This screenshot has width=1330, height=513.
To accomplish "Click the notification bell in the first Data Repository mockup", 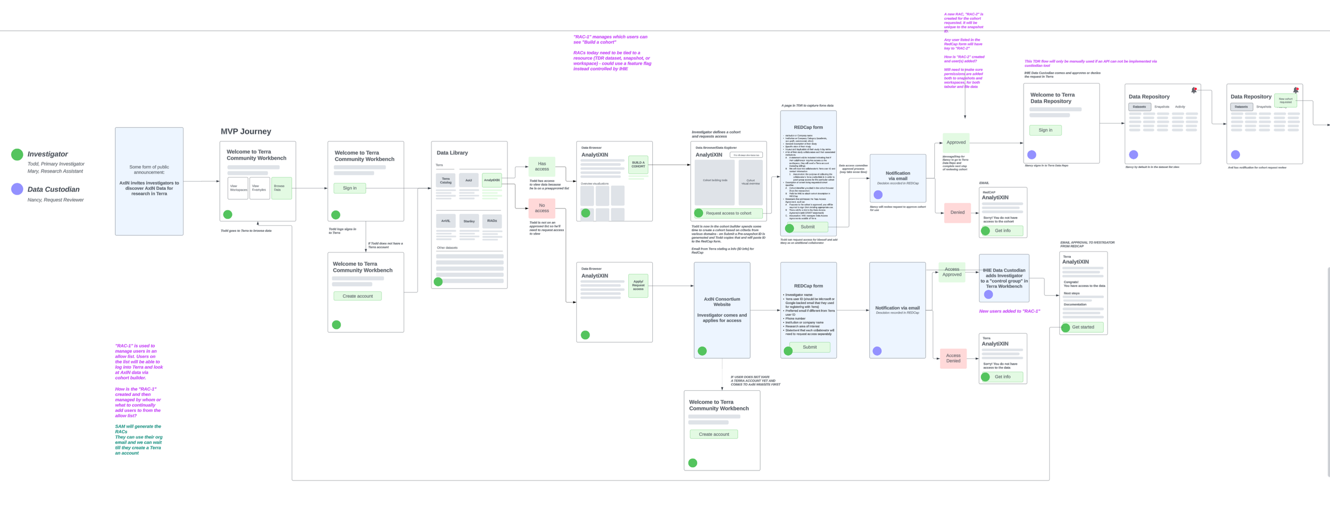I will 1194,90.
